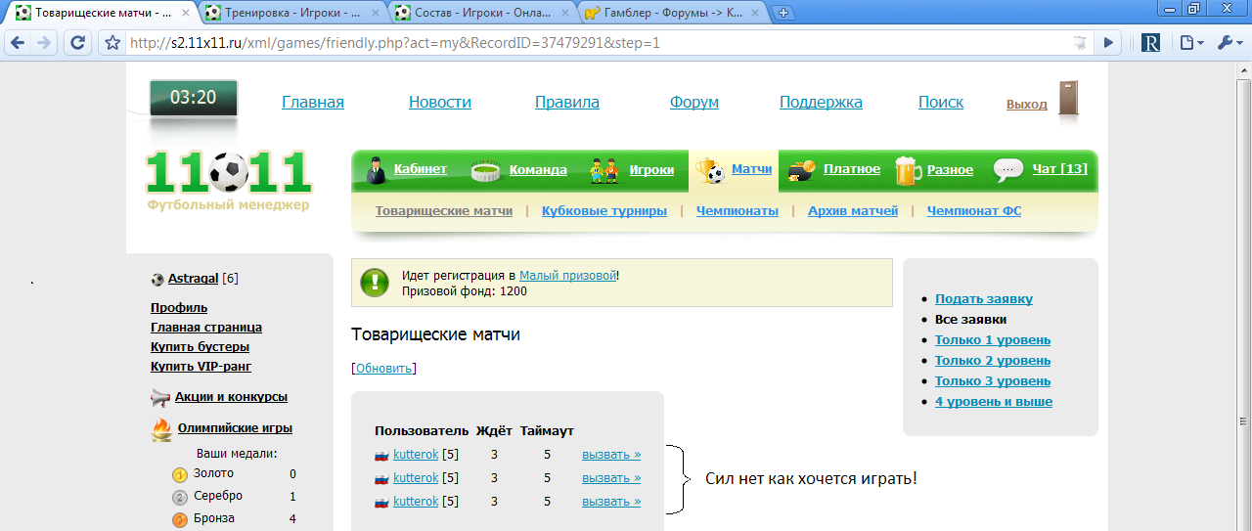Screen dimensions: 1252x531
Task: Open the chat speech bubble icon
Action: click(1007, 170)
